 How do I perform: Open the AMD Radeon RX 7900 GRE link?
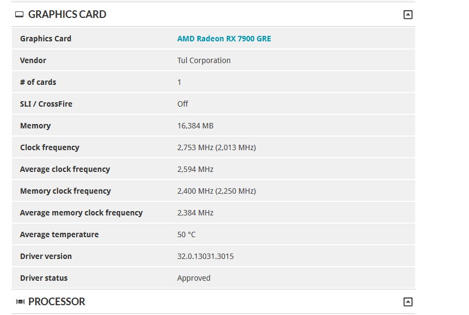pyautogui.click(x=224, y=39)
